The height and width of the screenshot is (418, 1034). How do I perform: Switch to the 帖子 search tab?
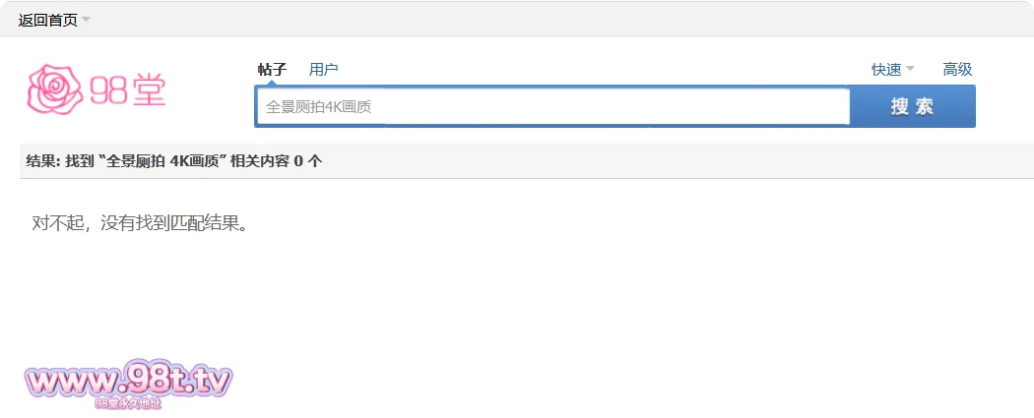272,69
